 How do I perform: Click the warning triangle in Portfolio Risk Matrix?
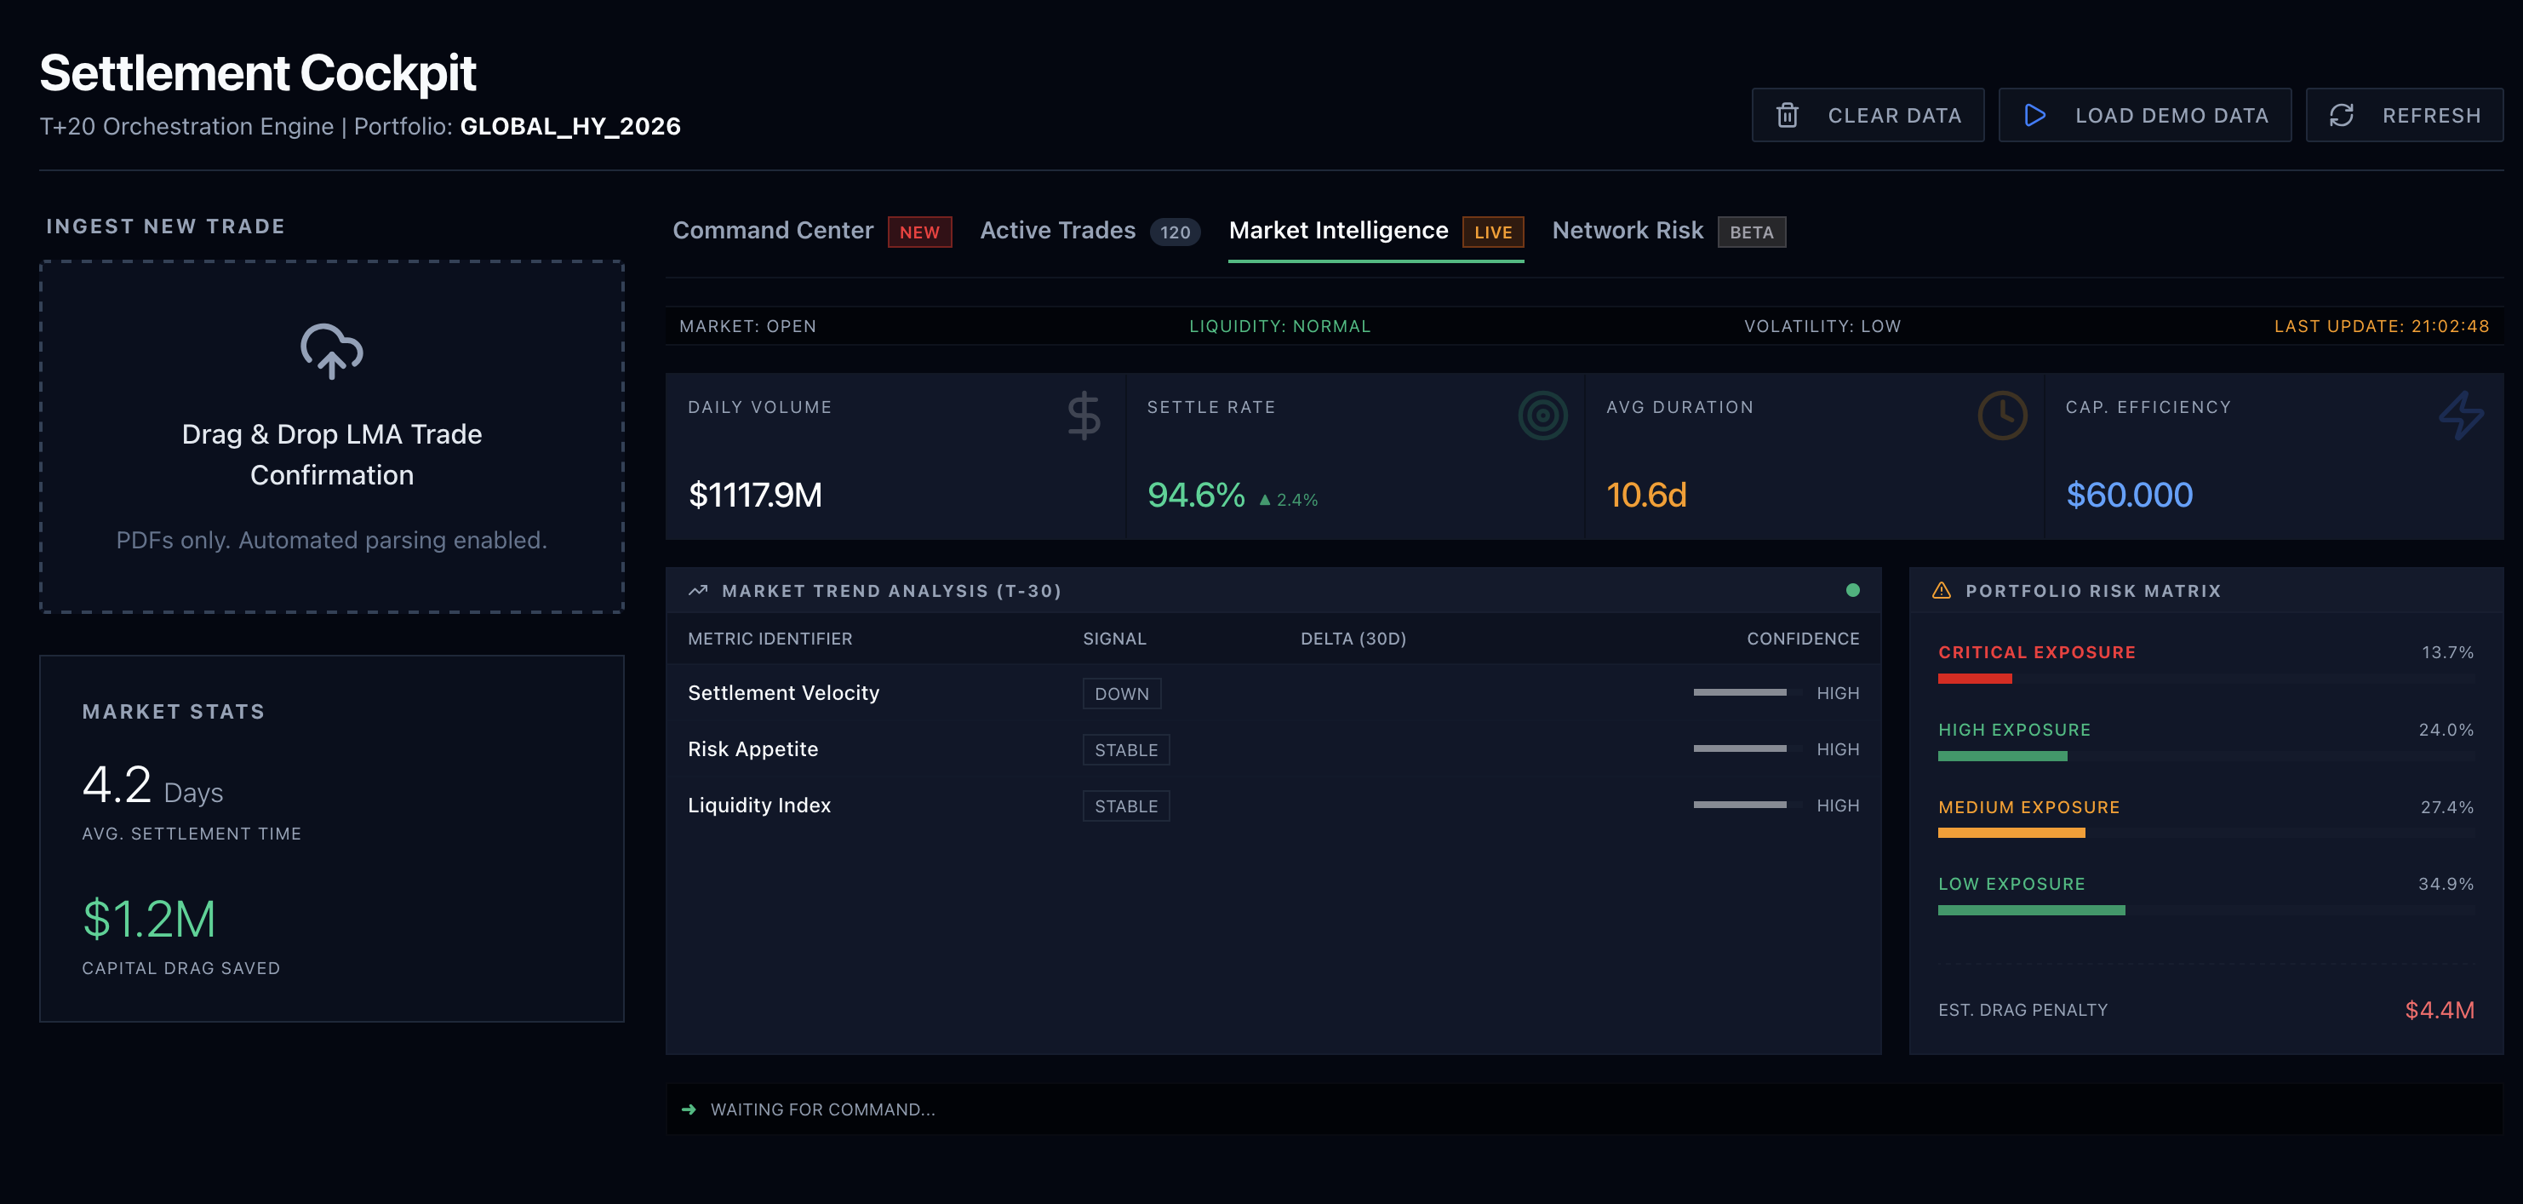coord(1942,591)
